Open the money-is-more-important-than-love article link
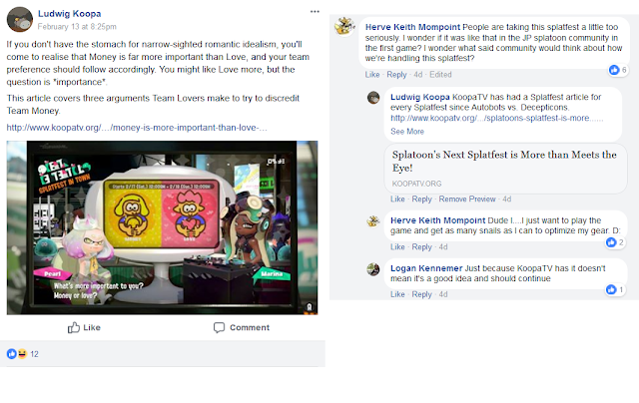 (x=137, y=128)
